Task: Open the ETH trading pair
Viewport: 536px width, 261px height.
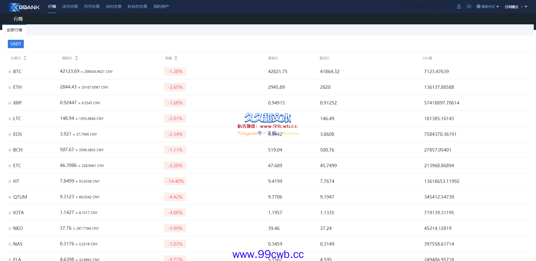Action: click(x=17, y=87)
